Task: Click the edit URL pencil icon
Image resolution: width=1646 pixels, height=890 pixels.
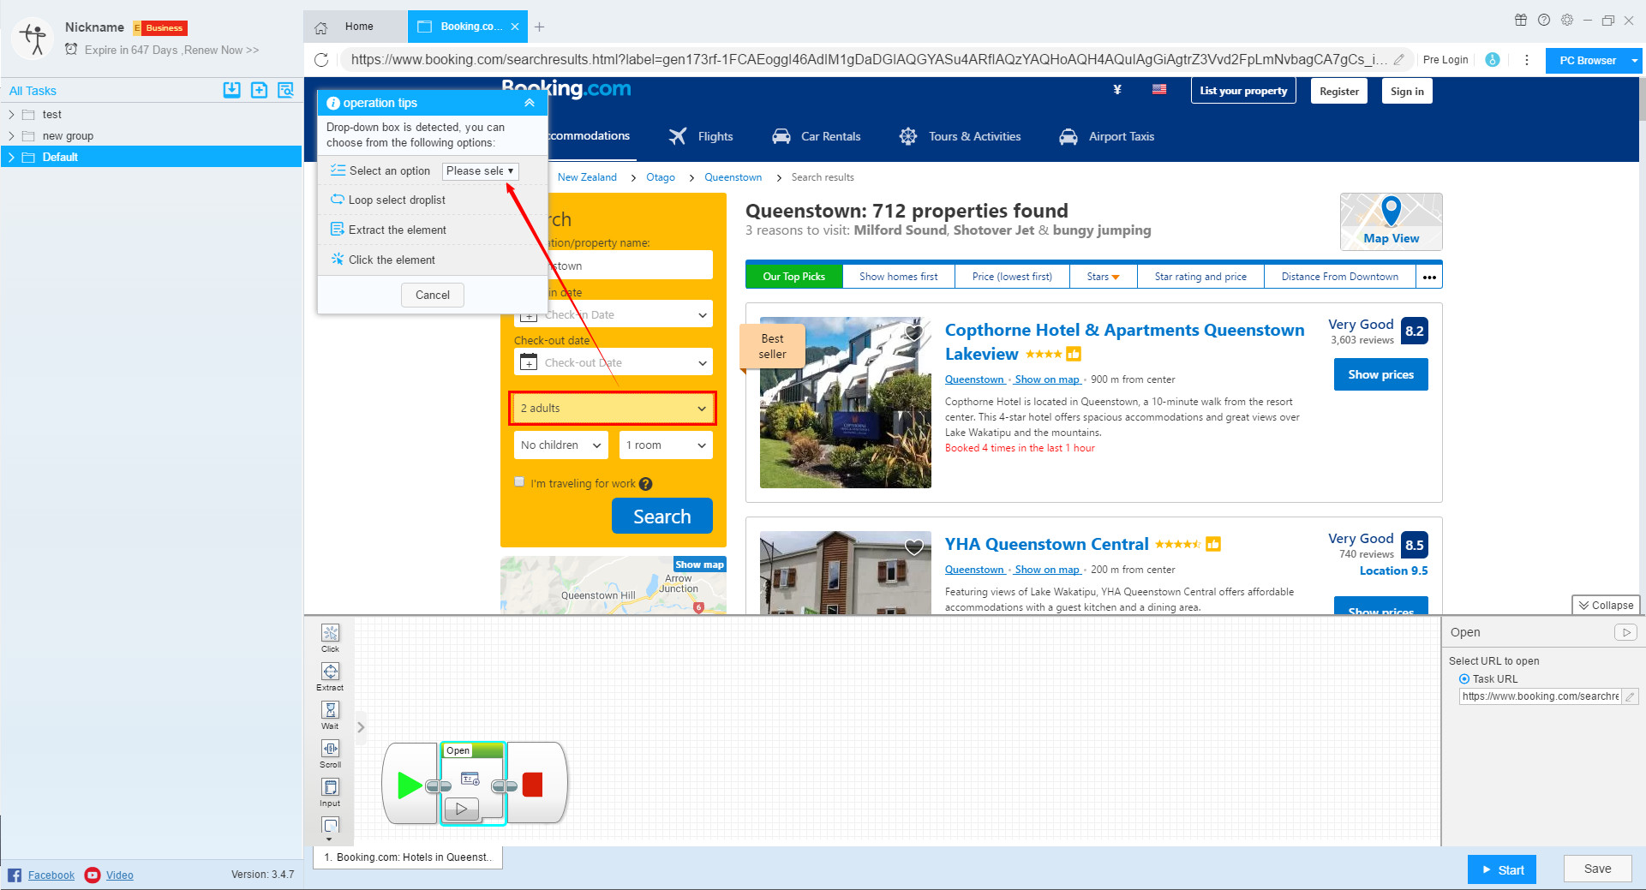Action: point(1399,60)
